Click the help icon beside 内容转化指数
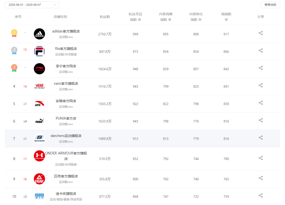 click(200, 20)
